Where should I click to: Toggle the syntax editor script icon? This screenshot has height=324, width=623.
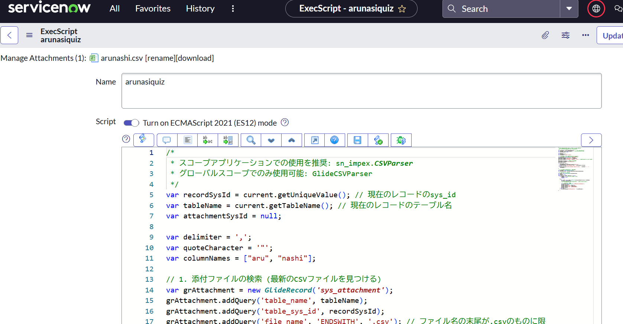click(143, 140)
